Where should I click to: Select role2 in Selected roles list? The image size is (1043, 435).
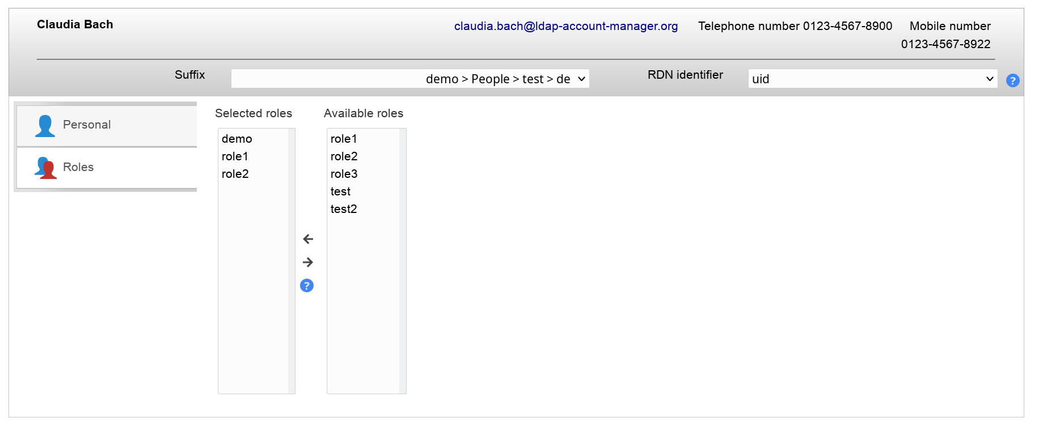[x=235, y=174]
